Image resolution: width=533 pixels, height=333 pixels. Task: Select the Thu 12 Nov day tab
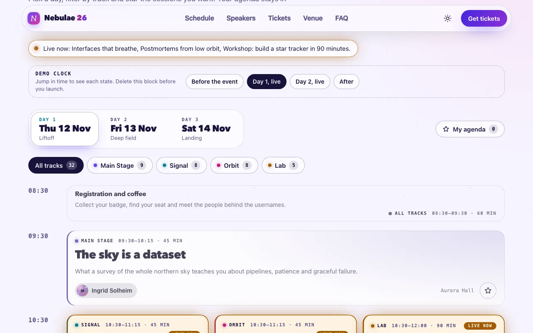pyautogui.click(x=65, y=129)
